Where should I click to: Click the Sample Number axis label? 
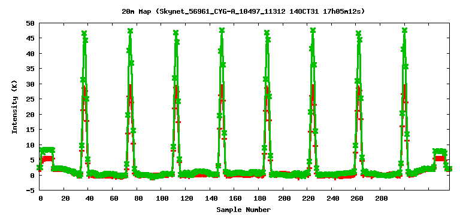pos(244,210)
